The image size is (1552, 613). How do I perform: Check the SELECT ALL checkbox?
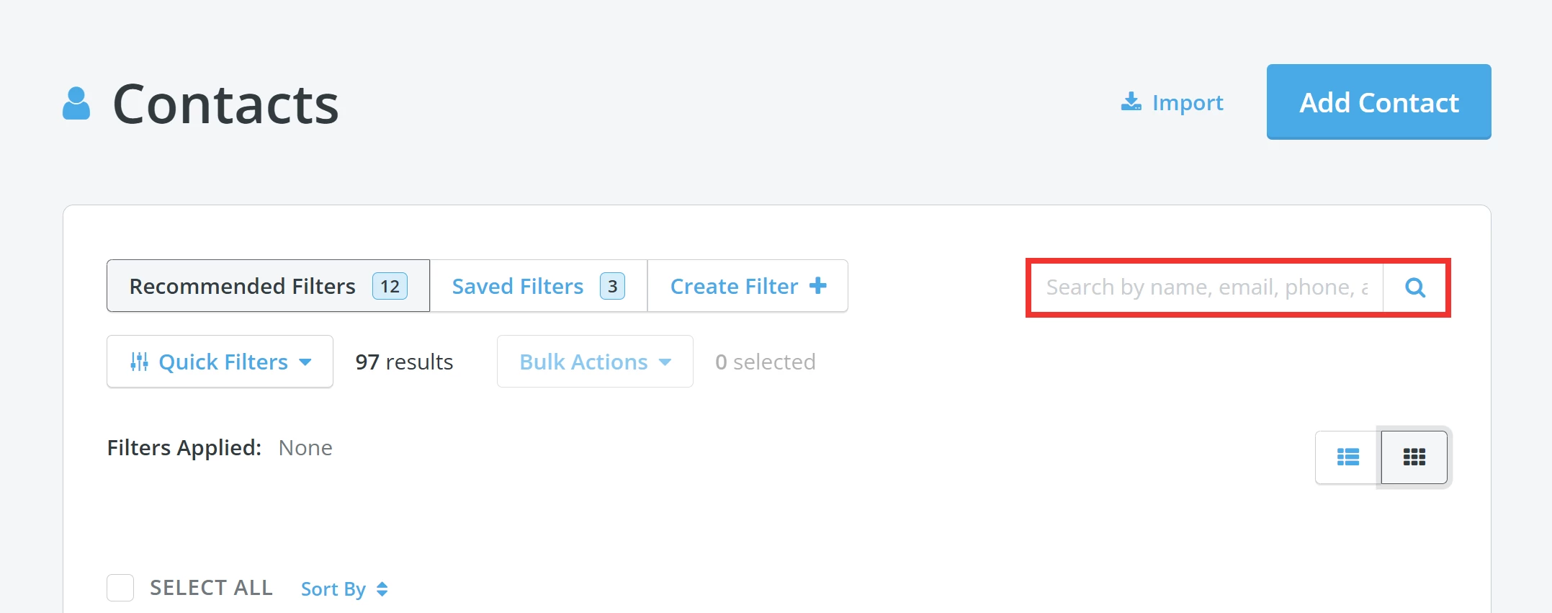click(x=120, y=587)
